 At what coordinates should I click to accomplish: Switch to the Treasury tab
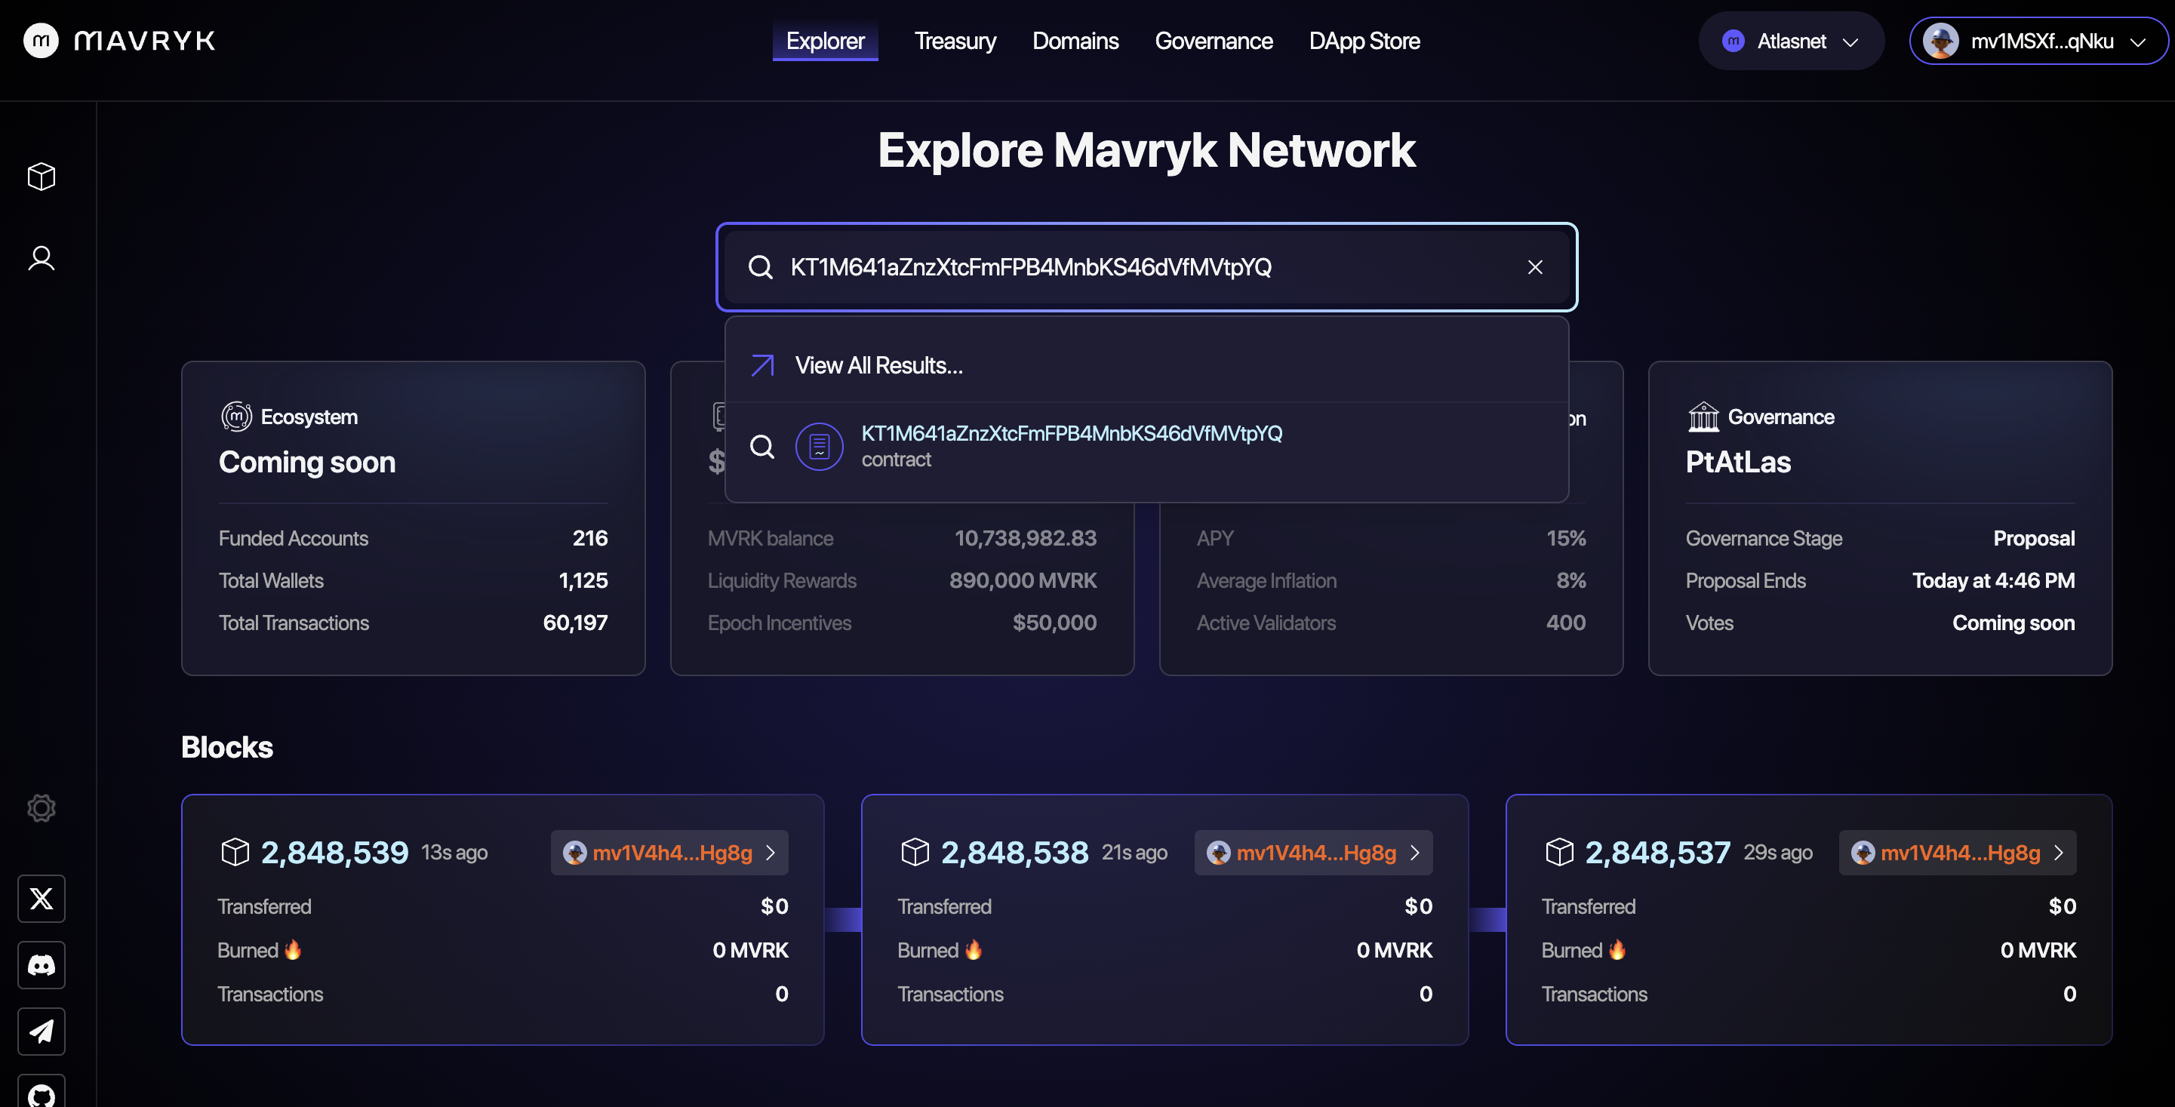pyautogui.click(x=955, y=41)
